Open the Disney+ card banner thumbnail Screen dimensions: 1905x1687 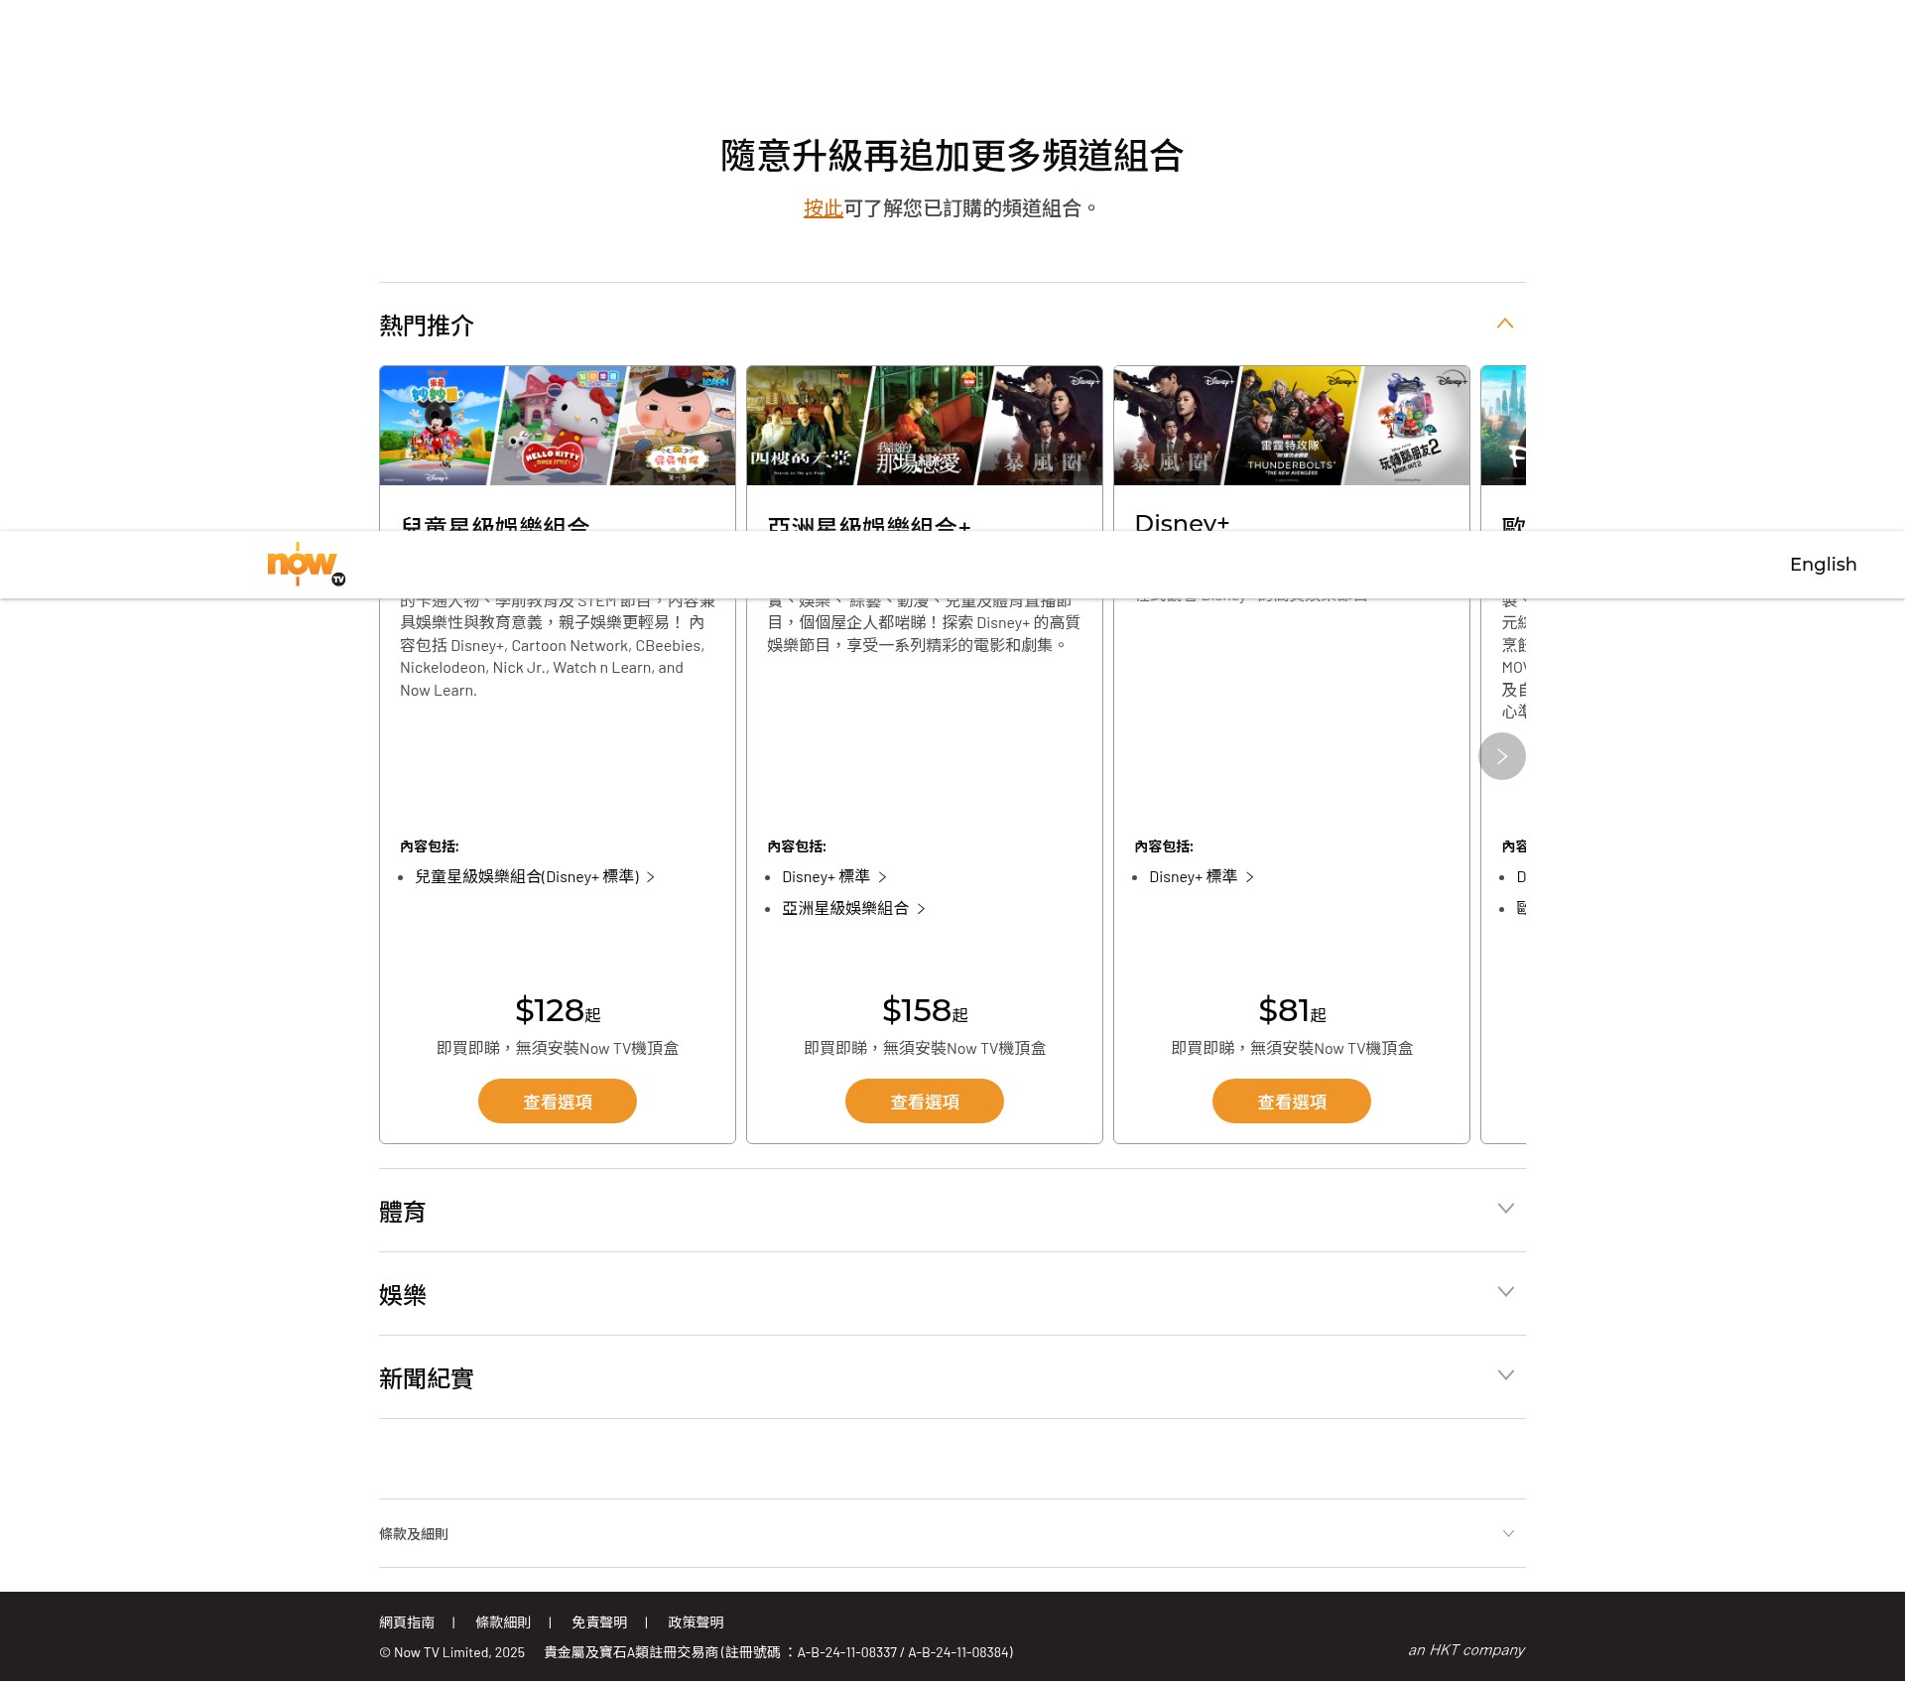click(x=1292, y=426)
